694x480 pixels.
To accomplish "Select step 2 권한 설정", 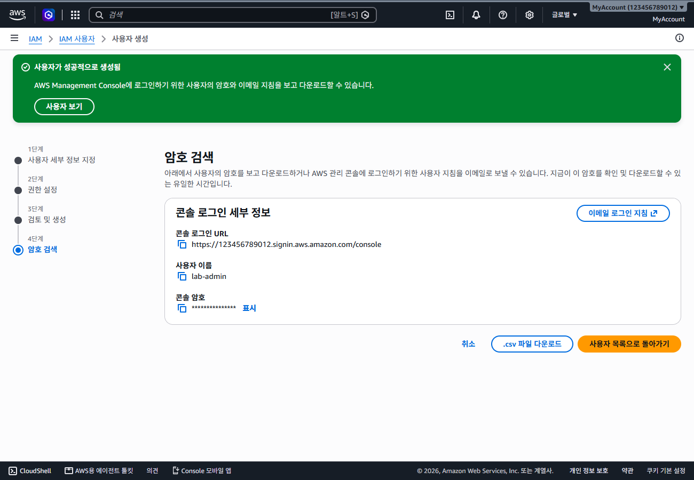I will (x=42, y=190).
